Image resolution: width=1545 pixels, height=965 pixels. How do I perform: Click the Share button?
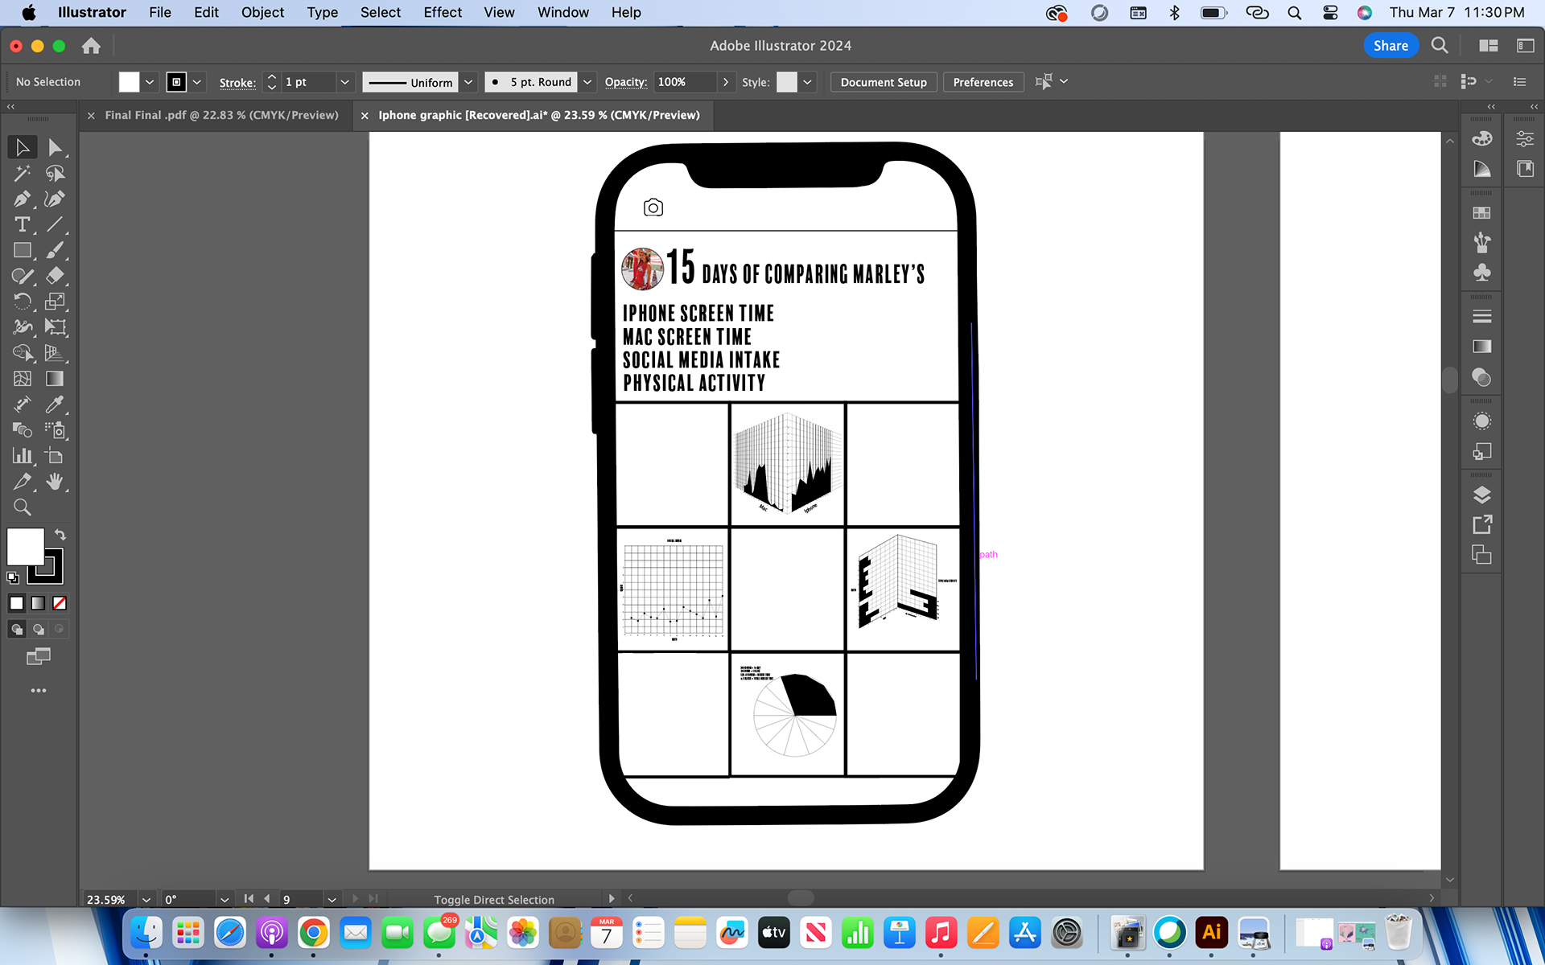pyautogui.click(x=1390, y=46)
